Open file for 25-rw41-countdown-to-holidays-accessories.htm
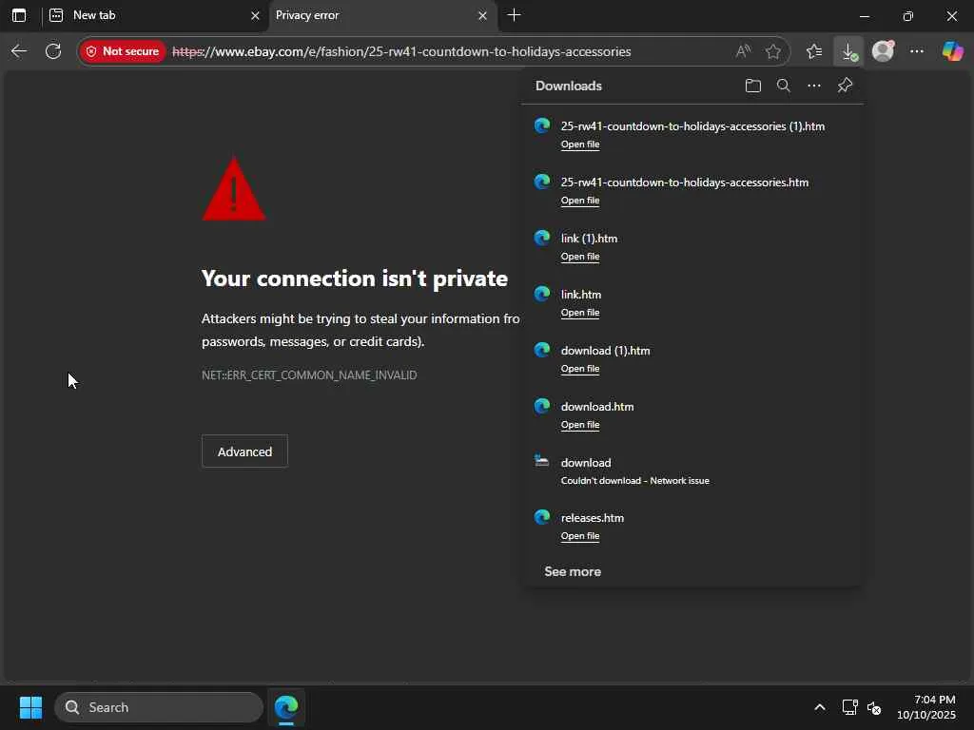 click(580, 201)
